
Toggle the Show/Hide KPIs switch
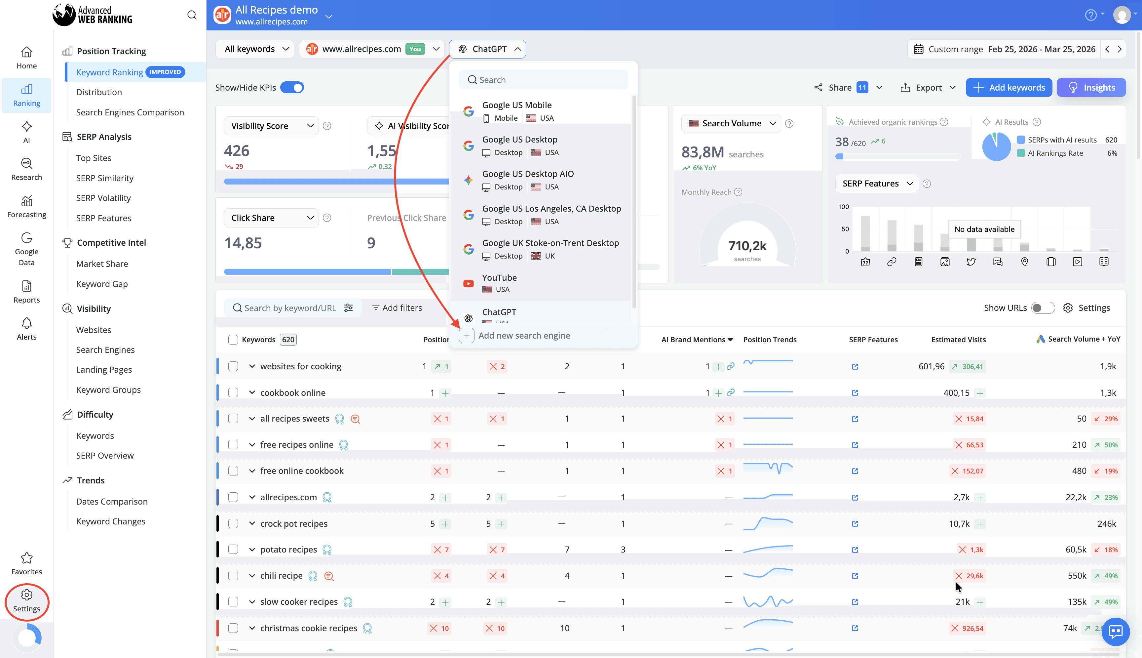click(292, 88)
